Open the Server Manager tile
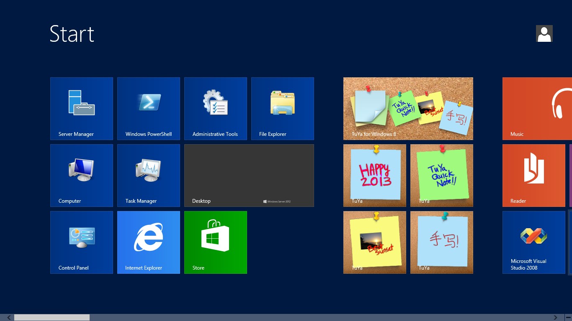Screen dimensions: 572x321 pos(82,109)
